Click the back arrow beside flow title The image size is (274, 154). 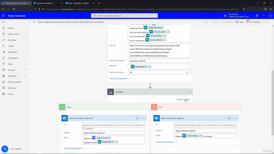point(34,22)
